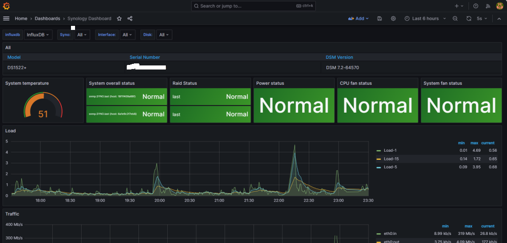The height and width of the screenshot is (243, 507).
Task: Open the Syno variable All dropdown
Action: (x=82, y=34)
